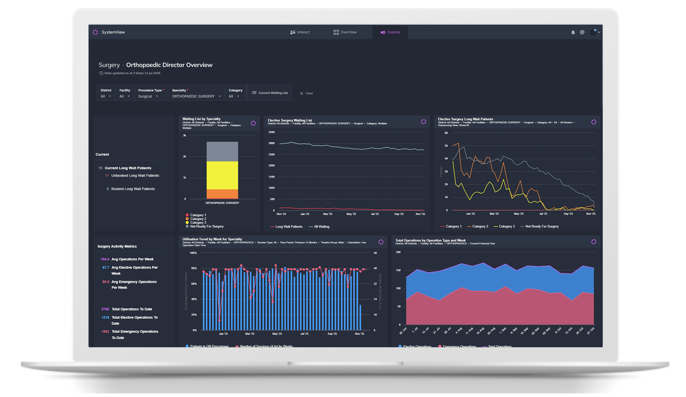Image resolution: width=686 pixels, height=397 pixels.
Task: Clear all filters with the Clear button
Action: pos(306,93)
